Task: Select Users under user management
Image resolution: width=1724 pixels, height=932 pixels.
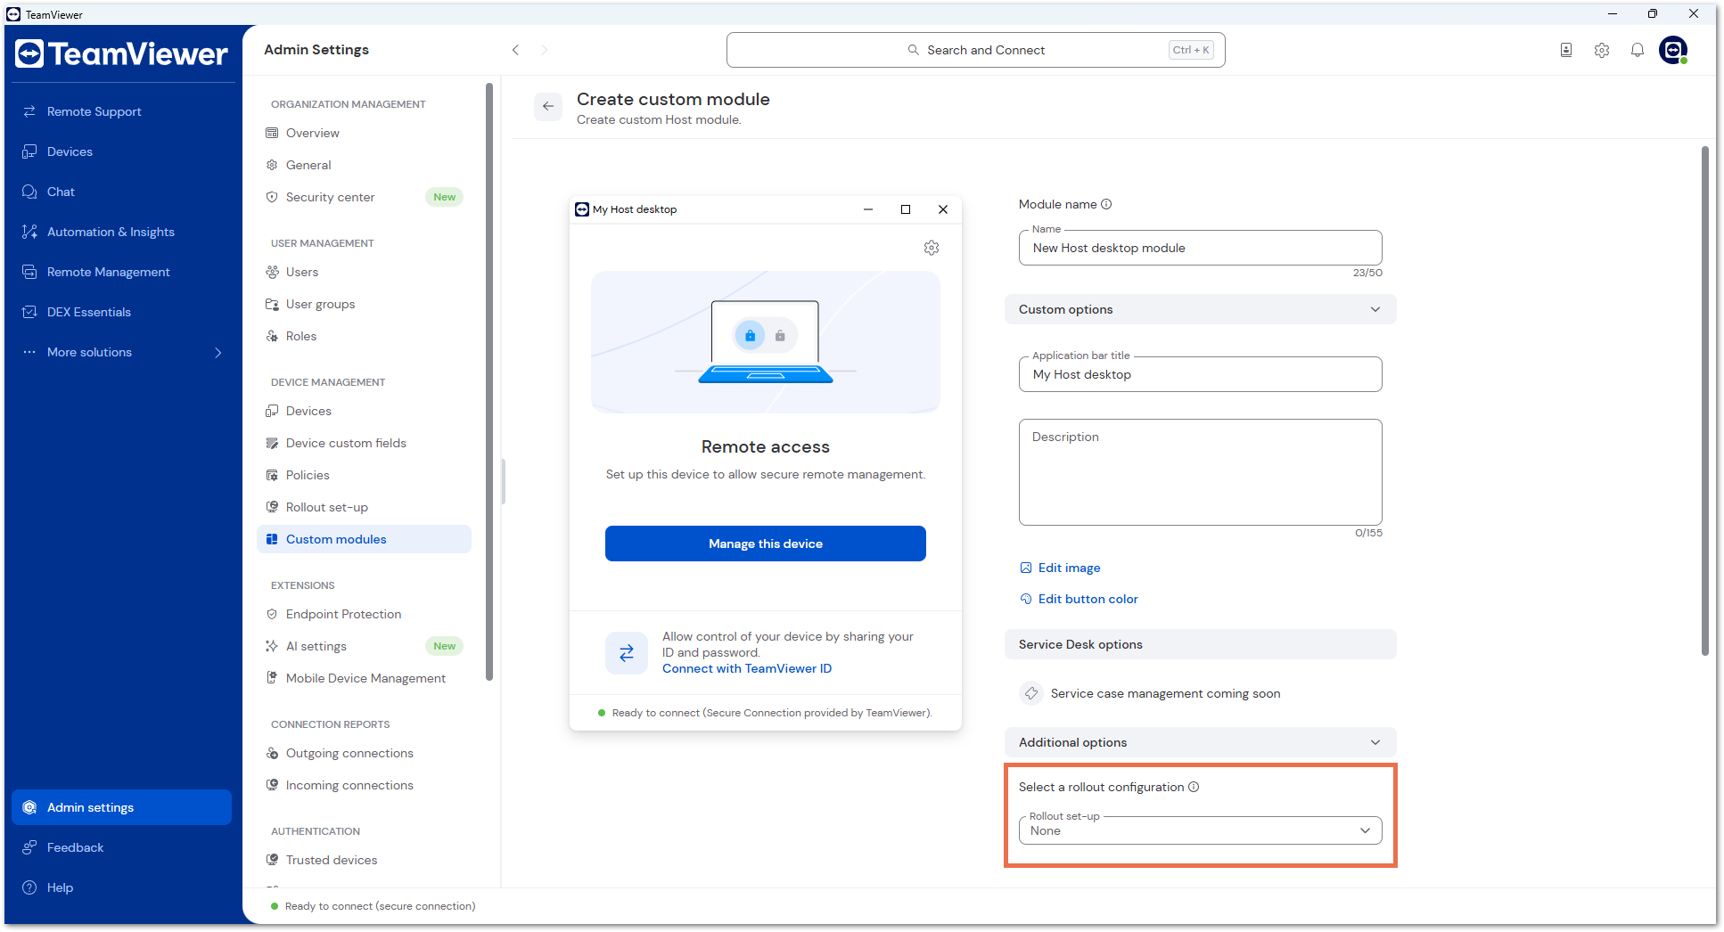Action: click(364, 272)
